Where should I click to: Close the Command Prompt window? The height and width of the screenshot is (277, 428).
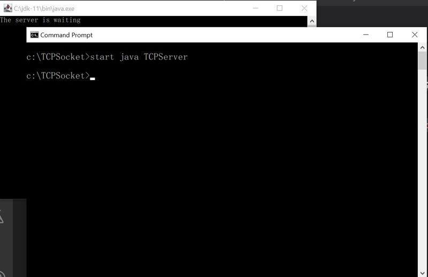click(x=415, y=35)
